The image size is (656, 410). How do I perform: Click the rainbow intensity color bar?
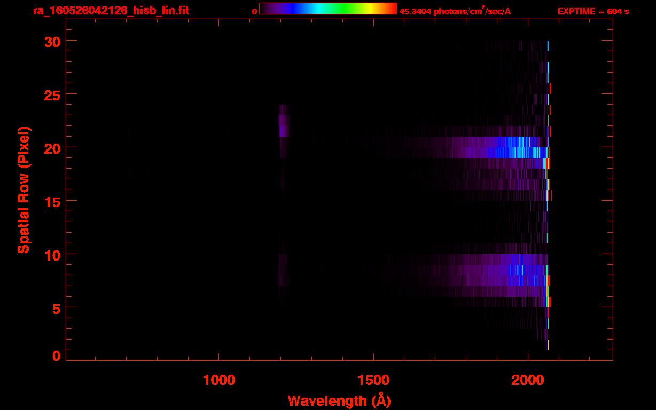coord(328,9)
